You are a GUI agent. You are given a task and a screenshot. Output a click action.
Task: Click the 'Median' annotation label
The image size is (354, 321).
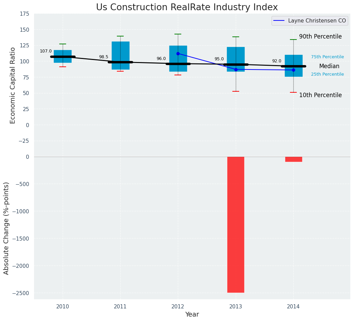[329, 66]
